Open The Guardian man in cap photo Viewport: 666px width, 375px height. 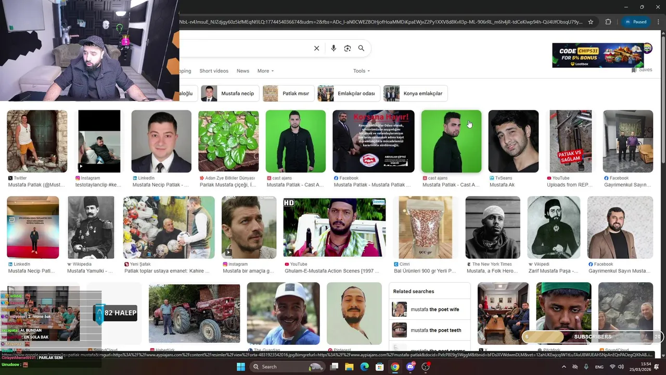pos(284,314)
